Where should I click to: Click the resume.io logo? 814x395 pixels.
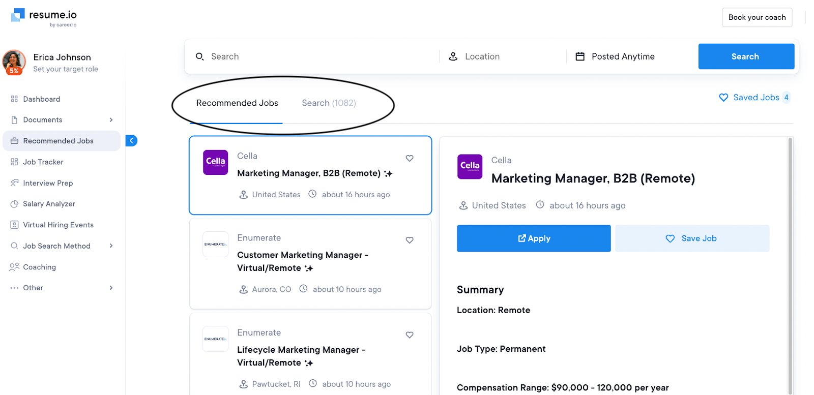point(44,17)
